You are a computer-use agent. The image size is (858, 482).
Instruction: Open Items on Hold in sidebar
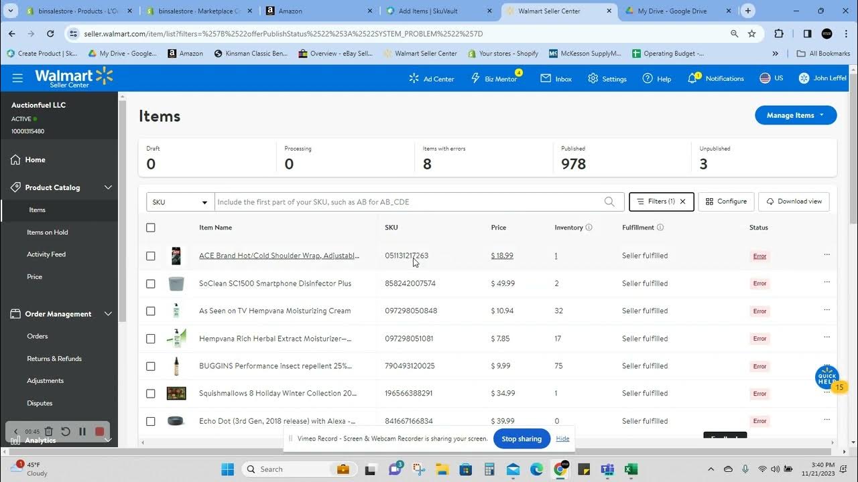click(48, 232)
